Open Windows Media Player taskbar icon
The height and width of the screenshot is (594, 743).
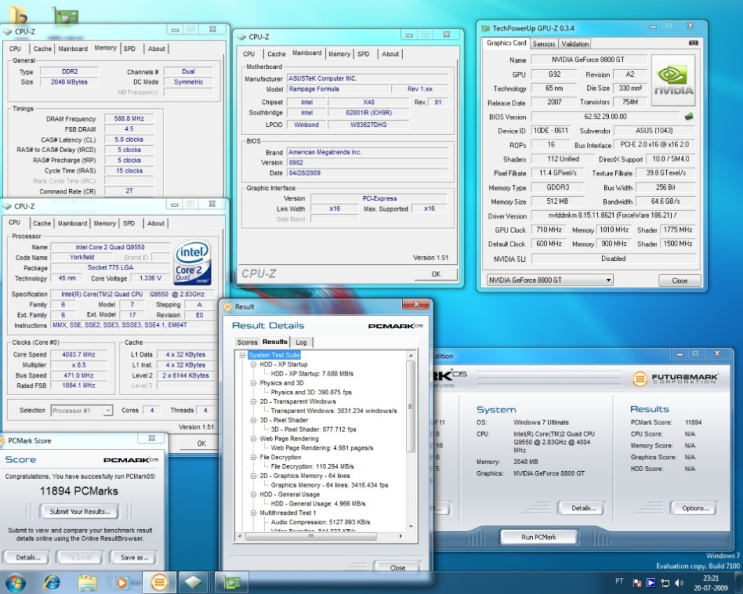(122, 582)
